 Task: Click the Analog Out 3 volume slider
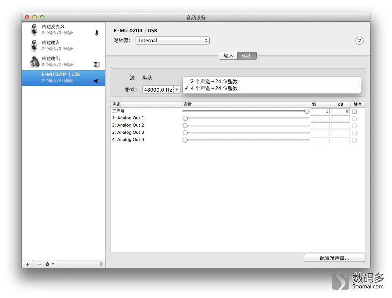point(246,133)
